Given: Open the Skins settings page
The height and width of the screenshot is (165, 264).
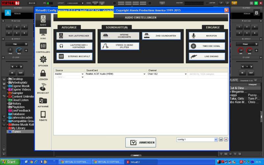Looking at the screenshot, I should click(43, 34).
